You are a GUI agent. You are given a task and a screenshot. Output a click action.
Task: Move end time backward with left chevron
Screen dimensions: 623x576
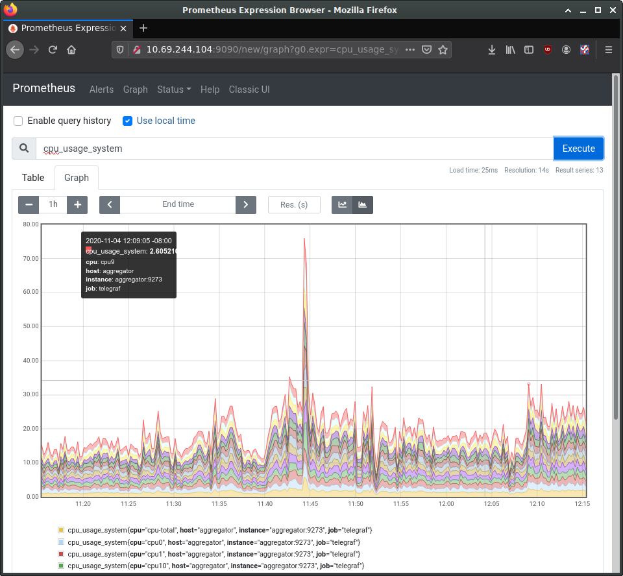(110, 204)
